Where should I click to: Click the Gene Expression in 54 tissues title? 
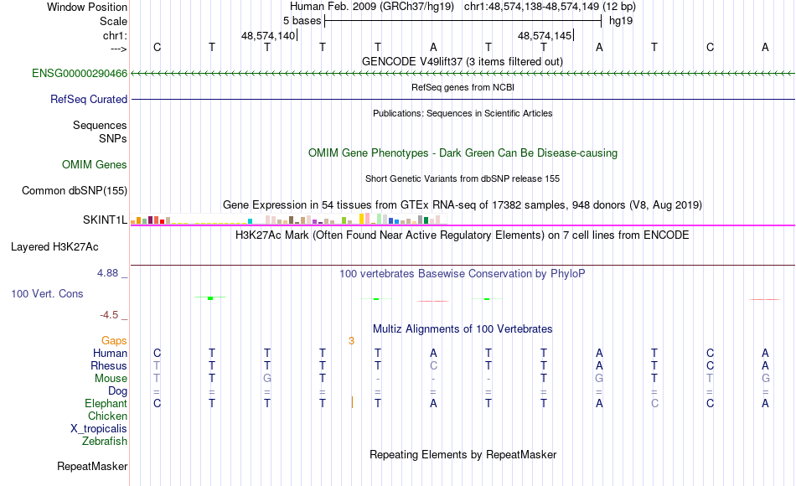click(463, 205)
